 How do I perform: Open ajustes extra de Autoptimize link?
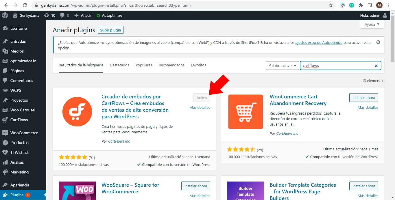point(319,42)
